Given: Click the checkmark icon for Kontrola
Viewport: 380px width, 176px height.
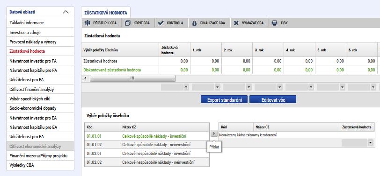Looking at the screenshot, I should (161, 23).
